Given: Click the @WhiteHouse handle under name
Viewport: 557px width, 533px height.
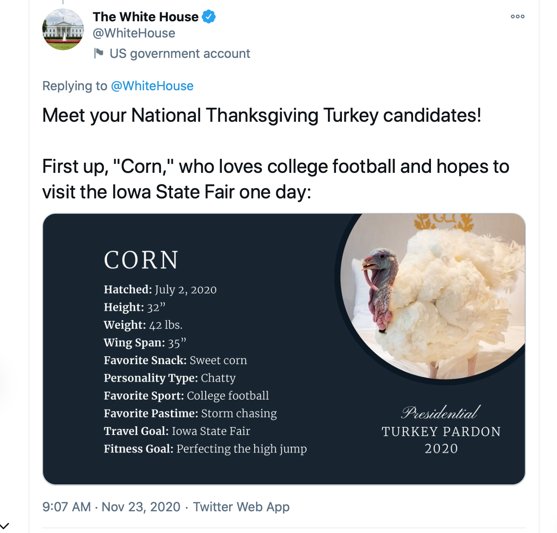Looking at the screenshot, I should point(134,33).
